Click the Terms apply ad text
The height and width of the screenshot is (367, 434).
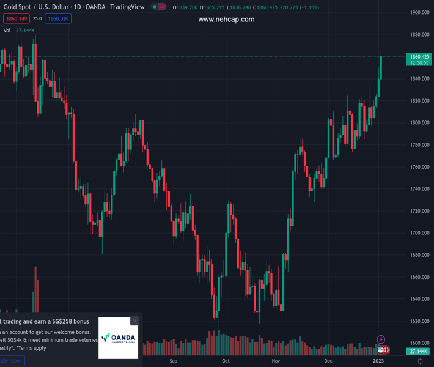[x=31, y=348]
